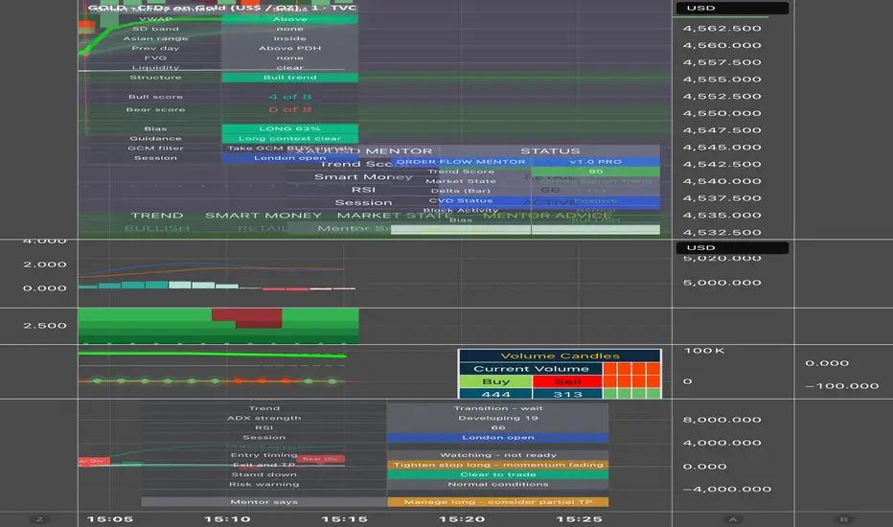Click the '444' buy volume value
The height and width of the screenshot is (527, 893).
pos(495,394)
